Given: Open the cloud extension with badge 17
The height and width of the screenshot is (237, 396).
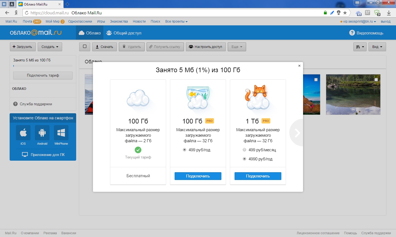Looking at the screenshot, I should point(359,13).
